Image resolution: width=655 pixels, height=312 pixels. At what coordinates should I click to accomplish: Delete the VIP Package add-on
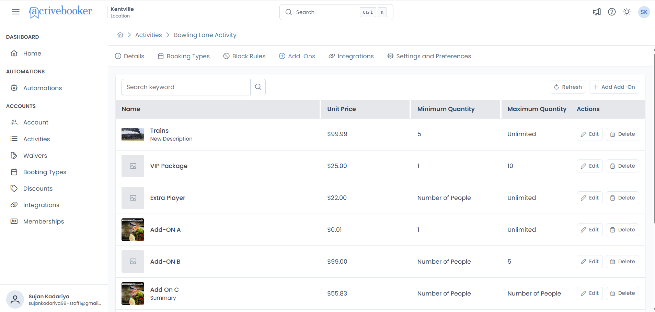[622, 166]
